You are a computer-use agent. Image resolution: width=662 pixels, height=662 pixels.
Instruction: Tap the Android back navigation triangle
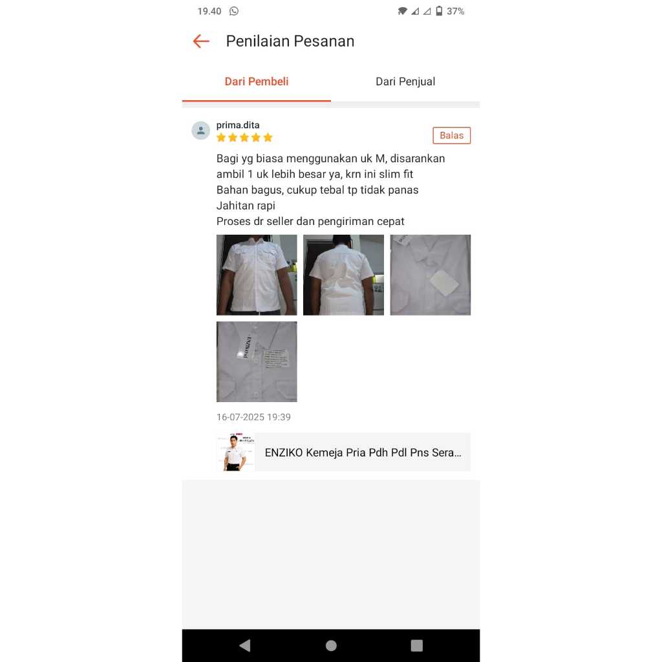tap(245, 645)
